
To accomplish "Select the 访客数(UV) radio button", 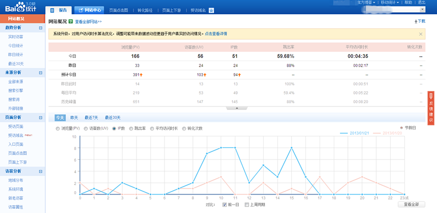I will (x=86, y=128).
